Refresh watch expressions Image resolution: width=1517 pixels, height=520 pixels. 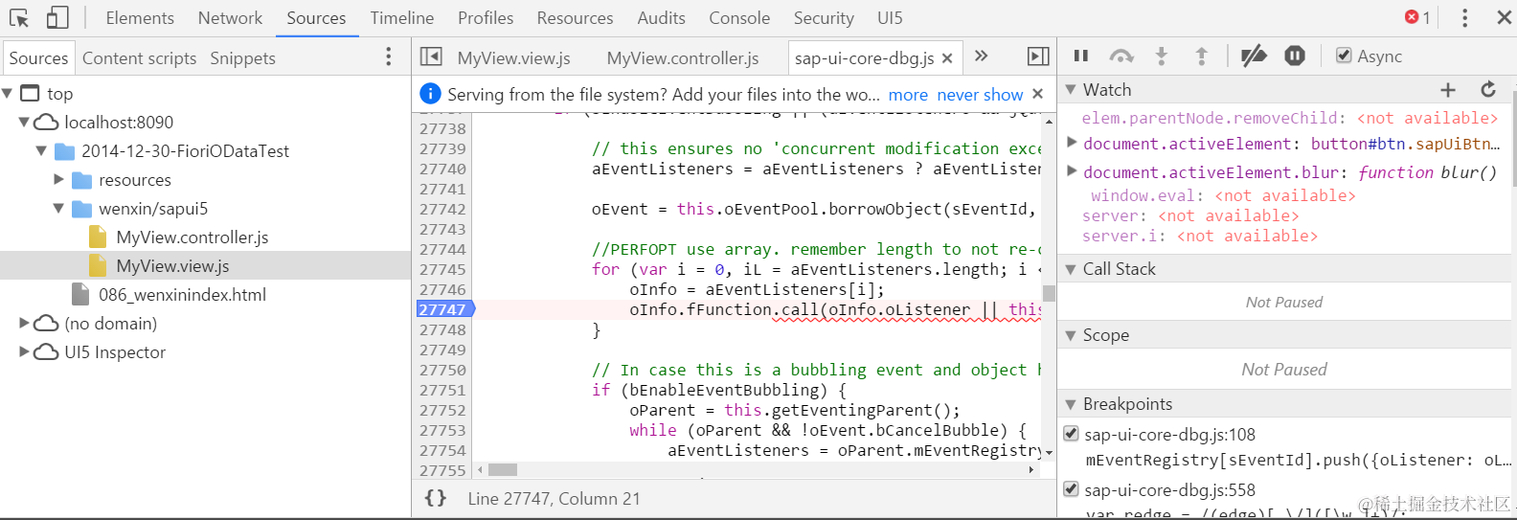pyautogui.click(x=1488, y=89)
